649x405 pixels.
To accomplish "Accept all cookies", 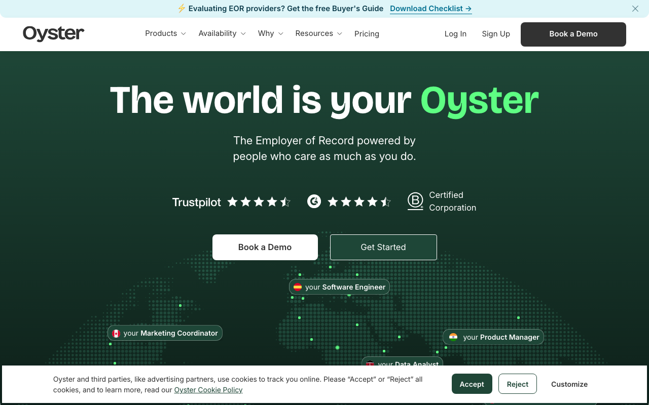I will pyautogui.click(x=472, y=384).
